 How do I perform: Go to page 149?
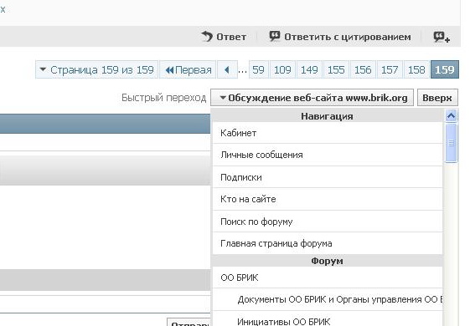(309, 70)
